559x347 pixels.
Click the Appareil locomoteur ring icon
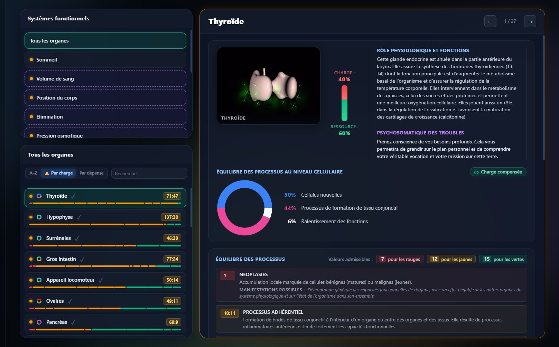39,280
